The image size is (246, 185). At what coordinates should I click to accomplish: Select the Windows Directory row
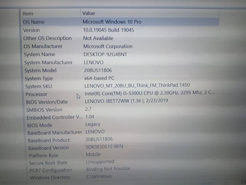pos(50,178)
